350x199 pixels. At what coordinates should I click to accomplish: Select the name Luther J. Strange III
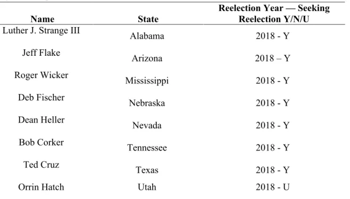41,30
